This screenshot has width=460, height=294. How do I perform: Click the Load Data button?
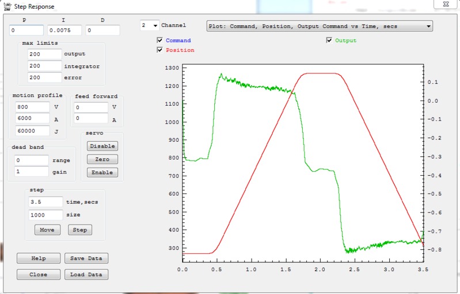[x=86, y=274]
